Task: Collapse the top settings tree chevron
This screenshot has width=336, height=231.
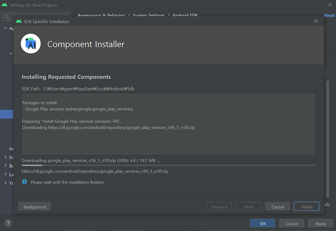Action: [x=5, y=28]
